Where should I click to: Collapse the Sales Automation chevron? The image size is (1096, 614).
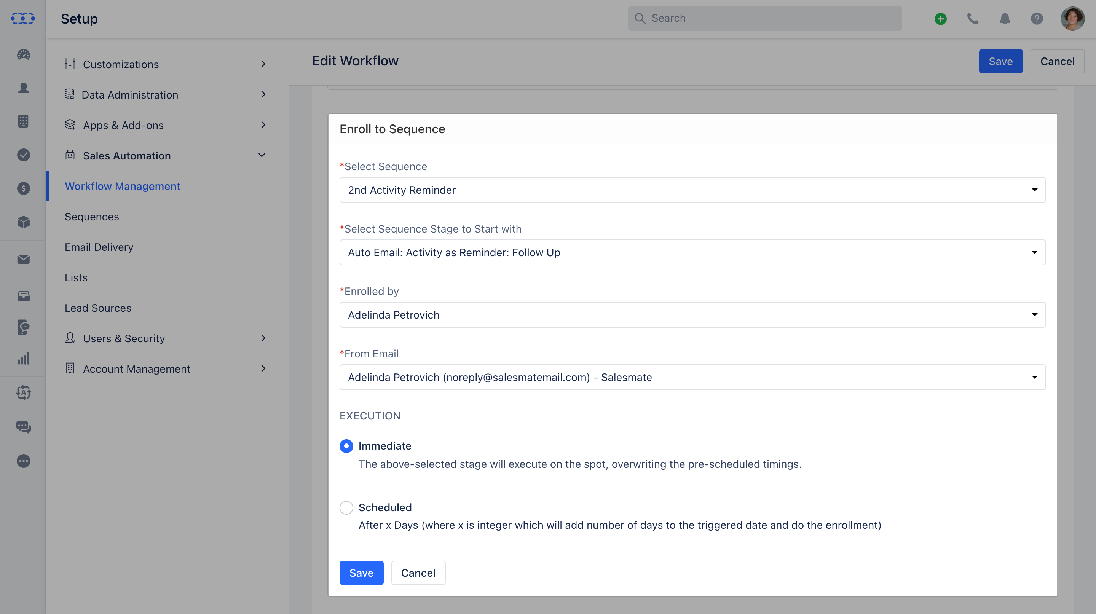click(262, 155)
